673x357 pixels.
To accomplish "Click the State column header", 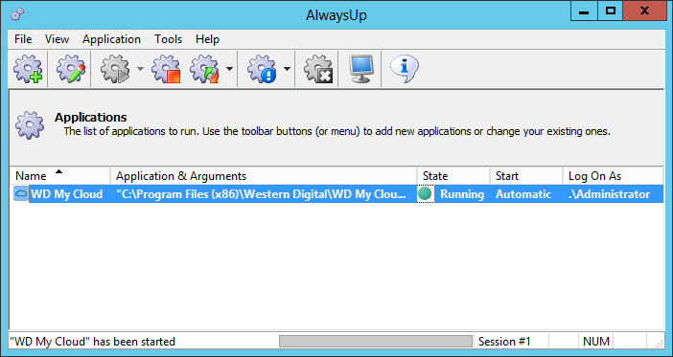I will tap(453, 176).
